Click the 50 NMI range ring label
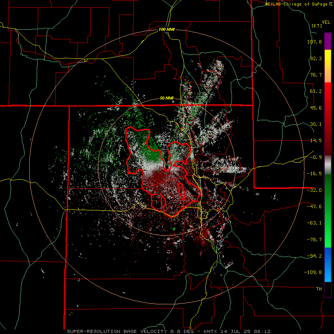Viewport: 334px width, 334px height. click(167, 98)
